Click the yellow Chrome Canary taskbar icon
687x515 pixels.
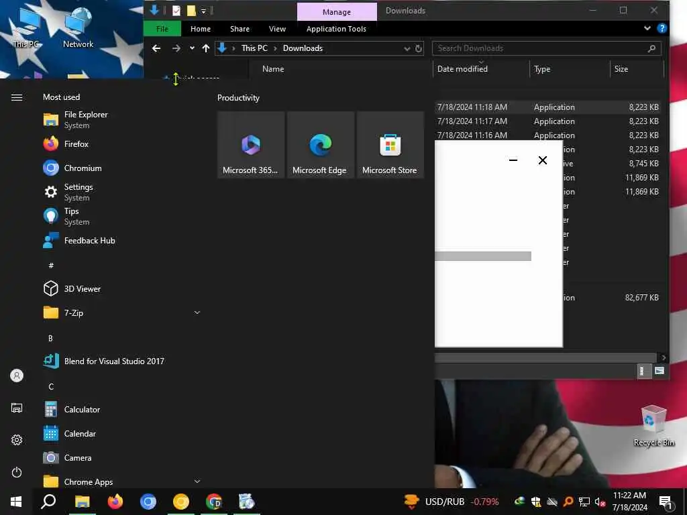click(180, 502)
